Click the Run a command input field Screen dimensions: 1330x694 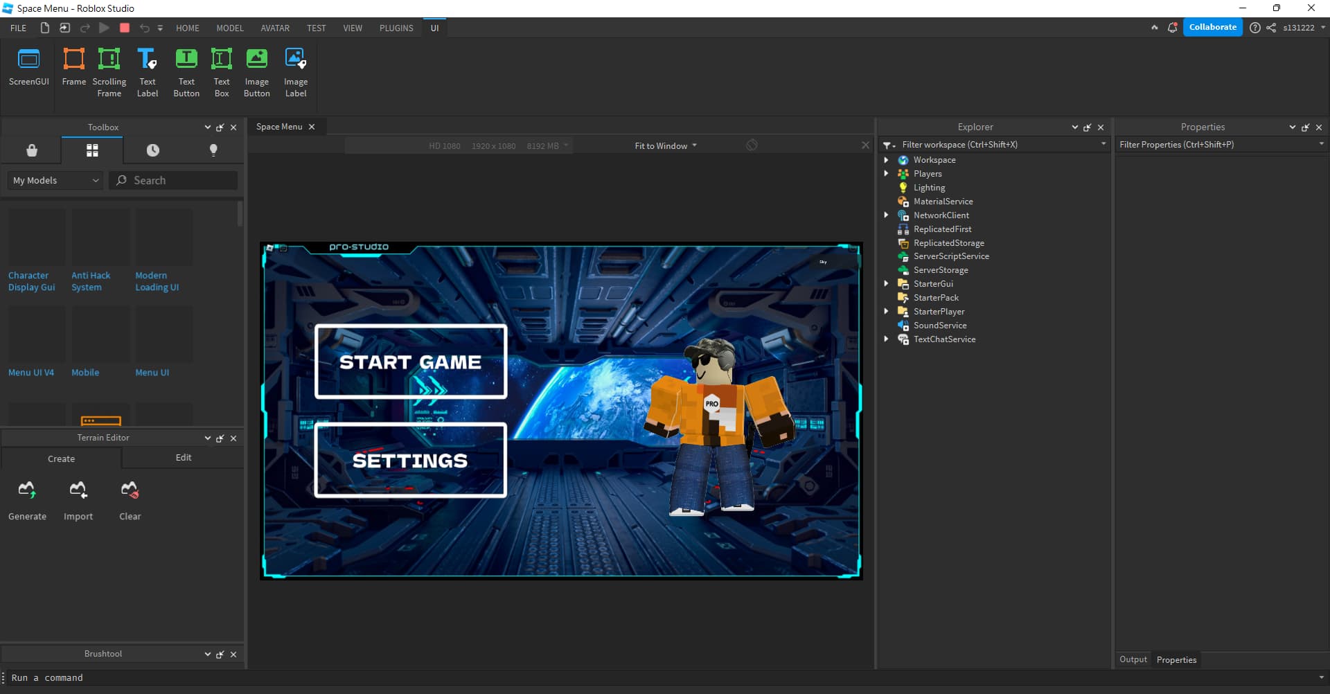(x=139, y=677)
